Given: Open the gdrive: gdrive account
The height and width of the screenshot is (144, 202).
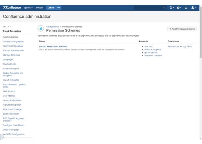Looking at the screenshot, I should [151, 52].
